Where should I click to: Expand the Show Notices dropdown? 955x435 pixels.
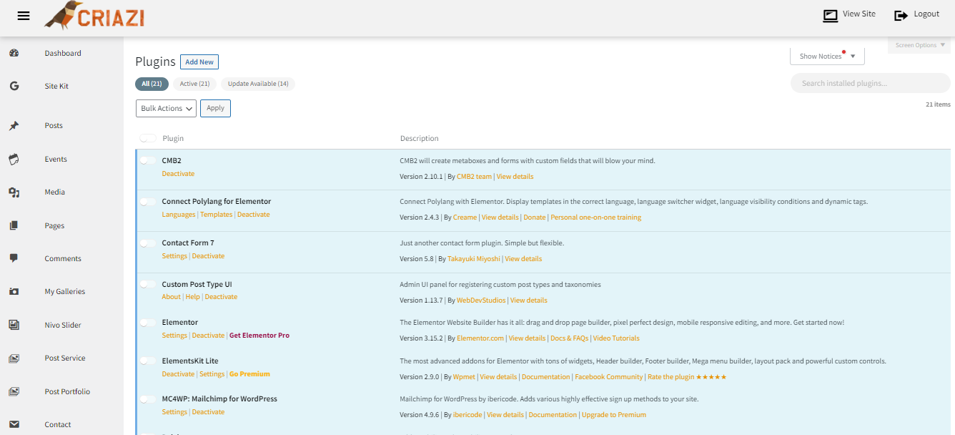tap(827, 57)
